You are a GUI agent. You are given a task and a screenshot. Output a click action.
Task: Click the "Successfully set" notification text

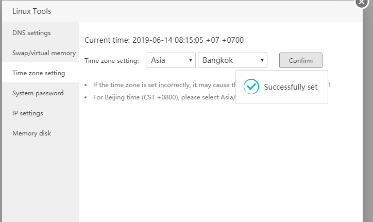[x=291, y=87]
